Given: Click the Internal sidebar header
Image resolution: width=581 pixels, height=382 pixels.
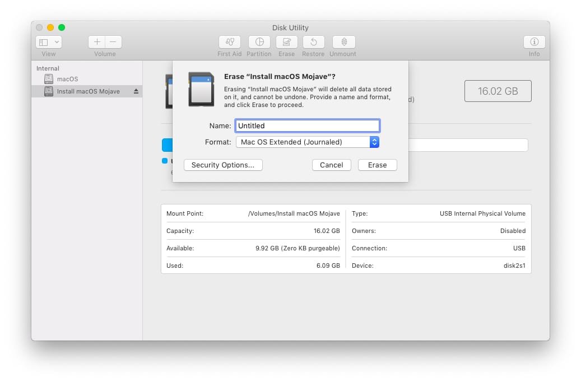Looking at the screenshot, I should pos(48,68).
